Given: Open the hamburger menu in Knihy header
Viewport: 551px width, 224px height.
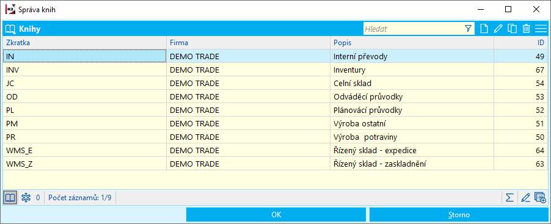Looking at the screenshot, I should pos(541,29).
